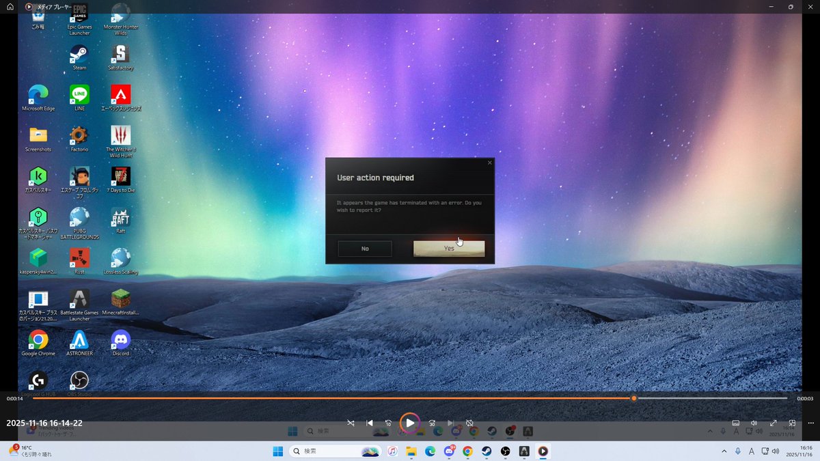820x461 pixels.
Task: Click the elapsed time 0:00:14
Action: (x=15, y=398)
